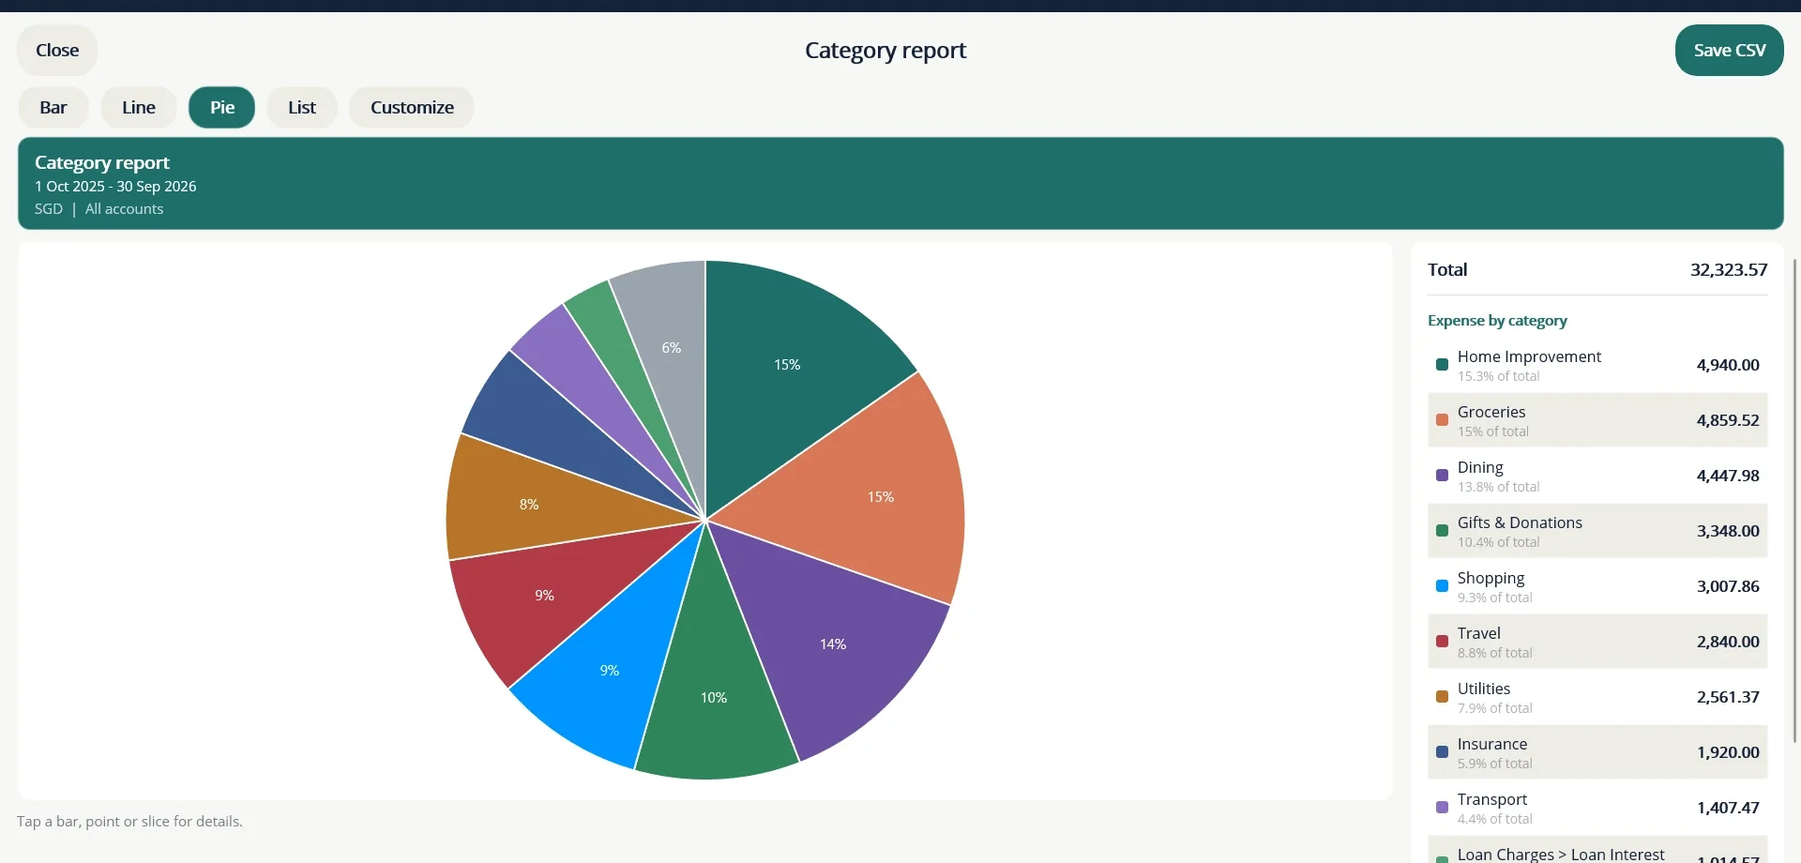This screenshot has width=1801, height=863.
Task: Open Transport category row
Action: 1597,808
